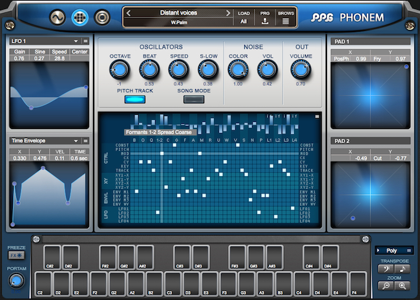
Task: Play the F#2 black key
Action: click(107, 257)
